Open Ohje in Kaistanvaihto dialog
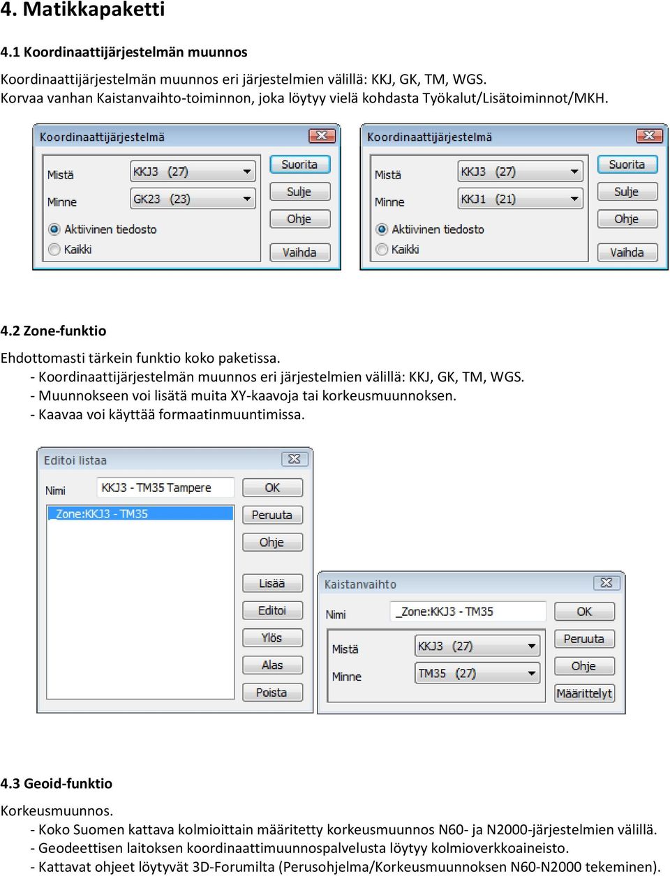 tap(585, 666)
